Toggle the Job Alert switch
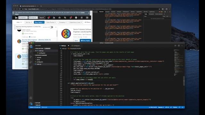The width and height of the screenshot is (205, 115). click(51, 27)
